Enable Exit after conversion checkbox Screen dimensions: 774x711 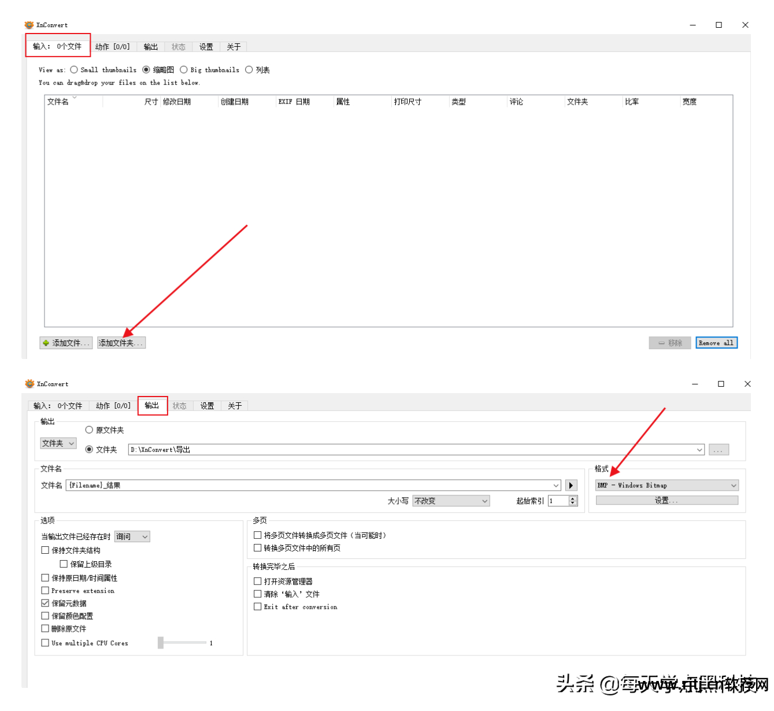258,606
